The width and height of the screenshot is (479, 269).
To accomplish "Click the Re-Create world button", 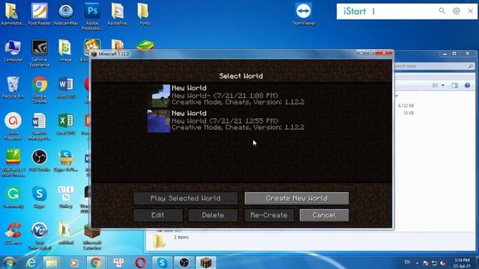I will click(269, 215).
